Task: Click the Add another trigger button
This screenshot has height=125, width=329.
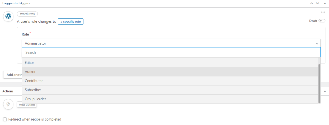Action: pos(13,75)
